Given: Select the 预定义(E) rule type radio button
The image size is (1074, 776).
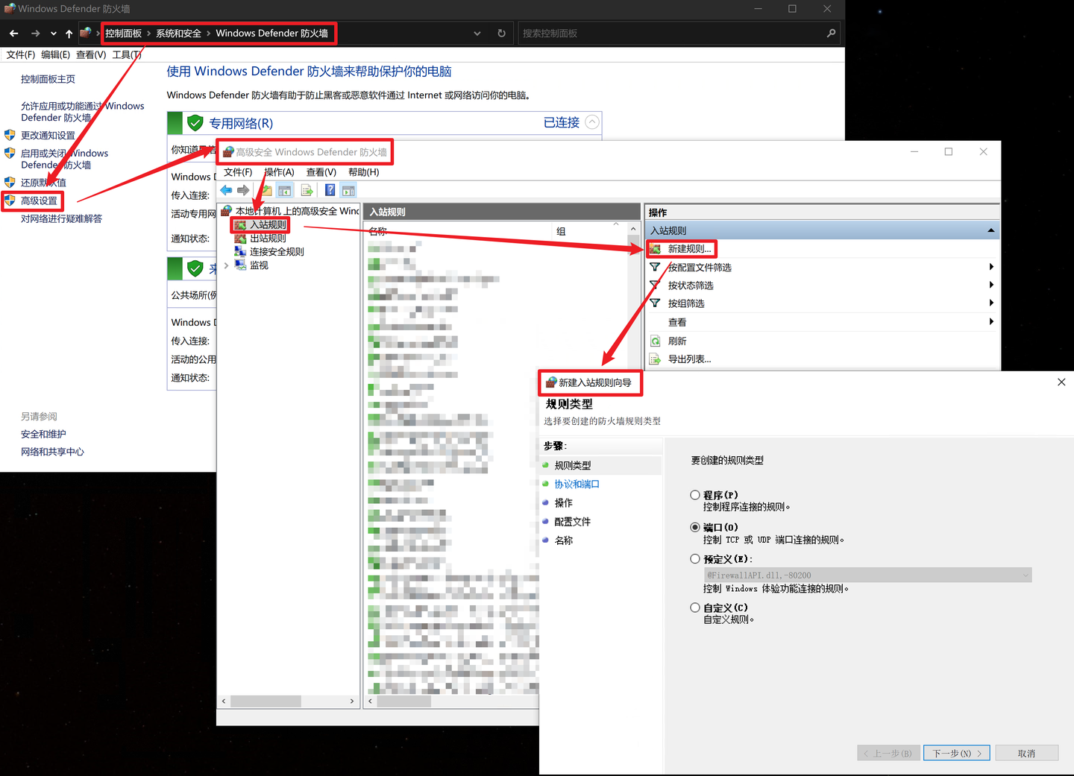Looking at the screenshot, I should point(695,559).
